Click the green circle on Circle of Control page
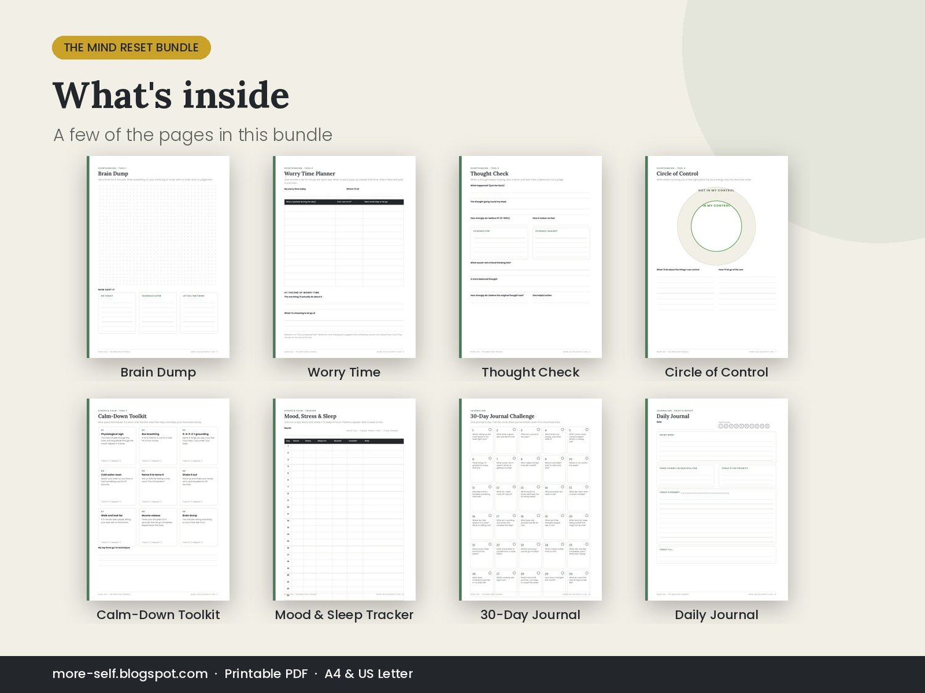 click(x=716, y=226)
